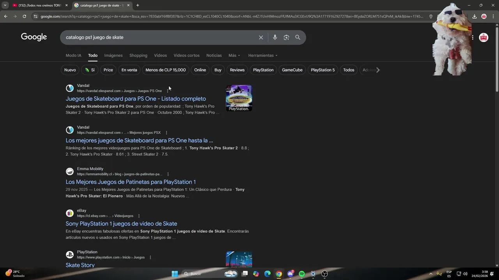Open the tab search dropdown arrow

coord(5,5)
